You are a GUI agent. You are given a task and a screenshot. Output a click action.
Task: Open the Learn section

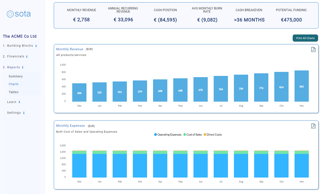pos(12,102)
